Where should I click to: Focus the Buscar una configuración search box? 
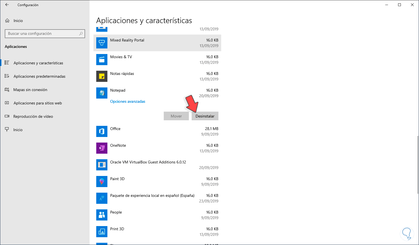[x=45, y=34]
